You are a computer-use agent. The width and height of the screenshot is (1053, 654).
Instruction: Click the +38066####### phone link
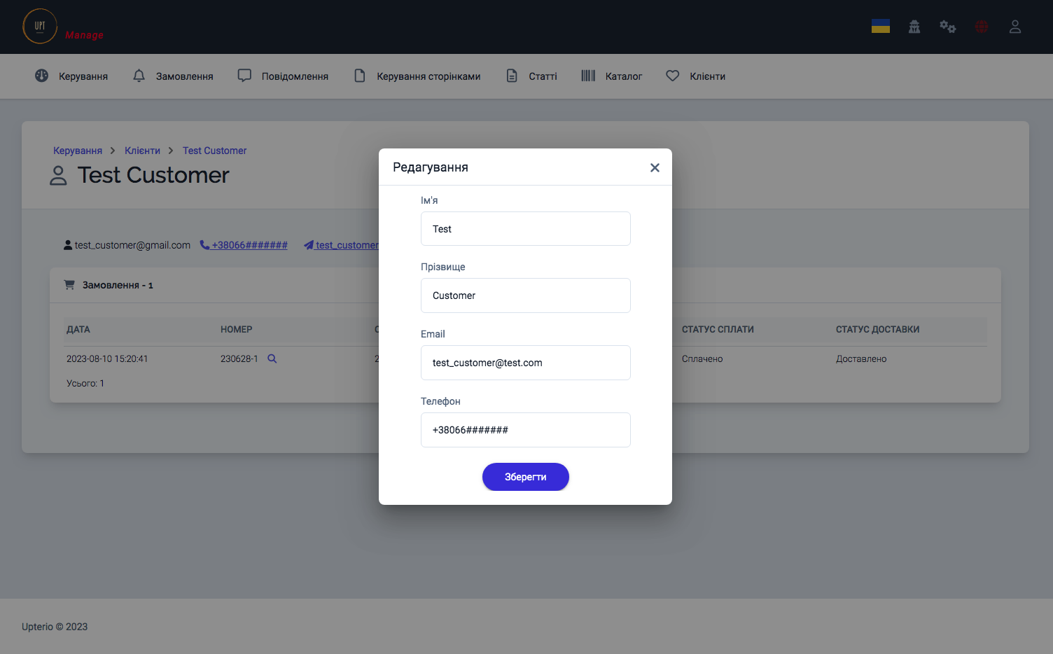[x=250, y=245]
